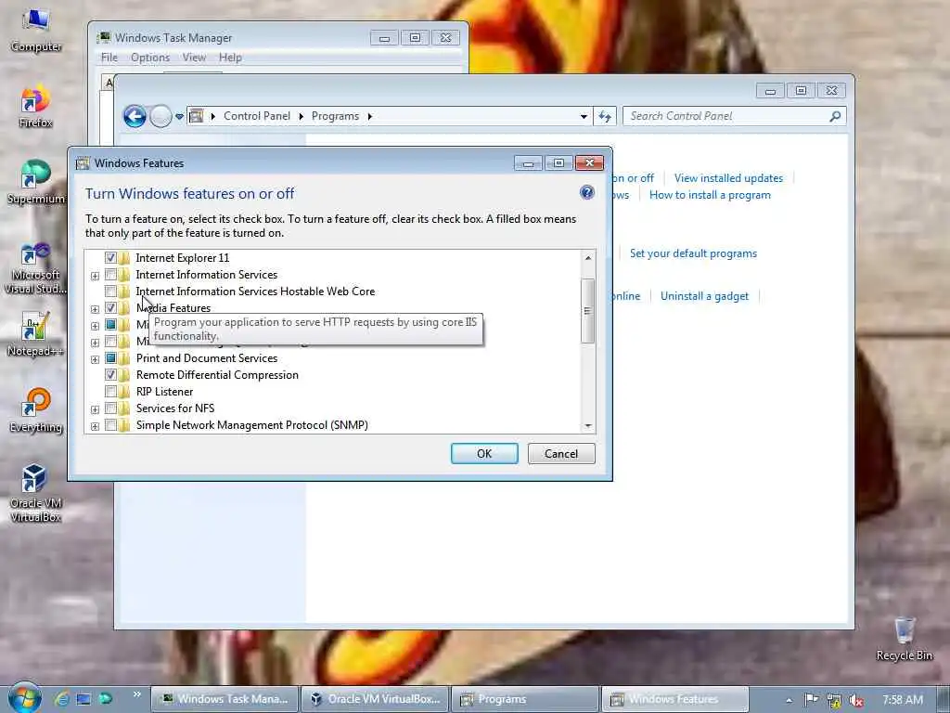
Task: Select the Supermium desktop shortcut
Action: pyautogui.click(x=36, y=182)
